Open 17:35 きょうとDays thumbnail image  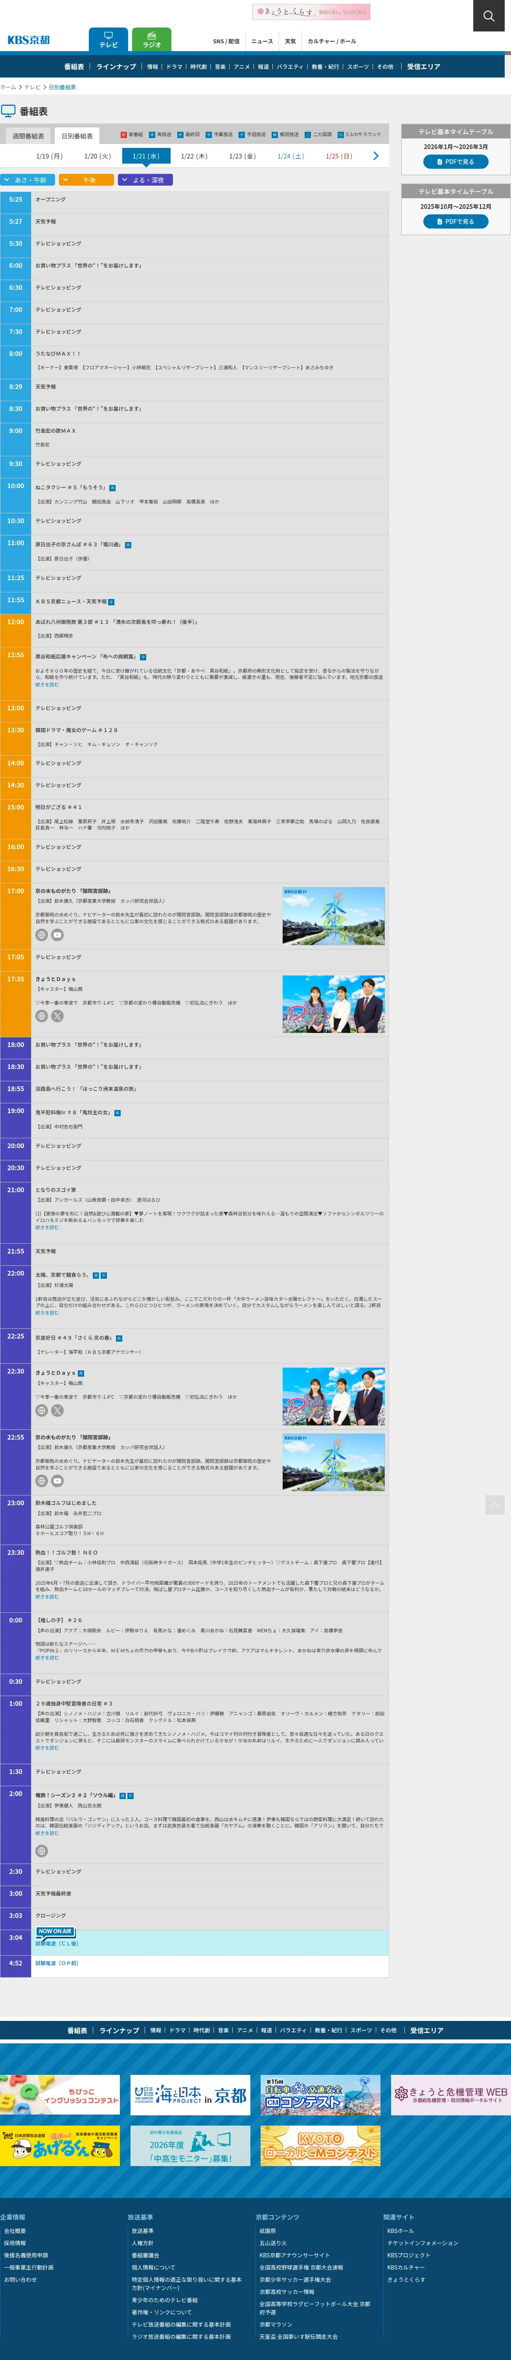click(x=333, y=1004)
